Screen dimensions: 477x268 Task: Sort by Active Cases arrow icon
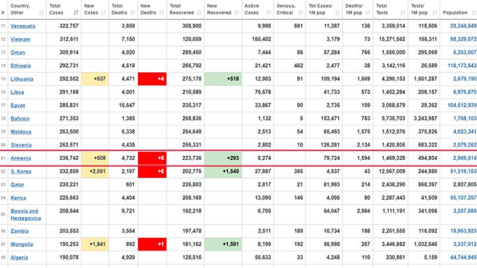pos(269,13)
